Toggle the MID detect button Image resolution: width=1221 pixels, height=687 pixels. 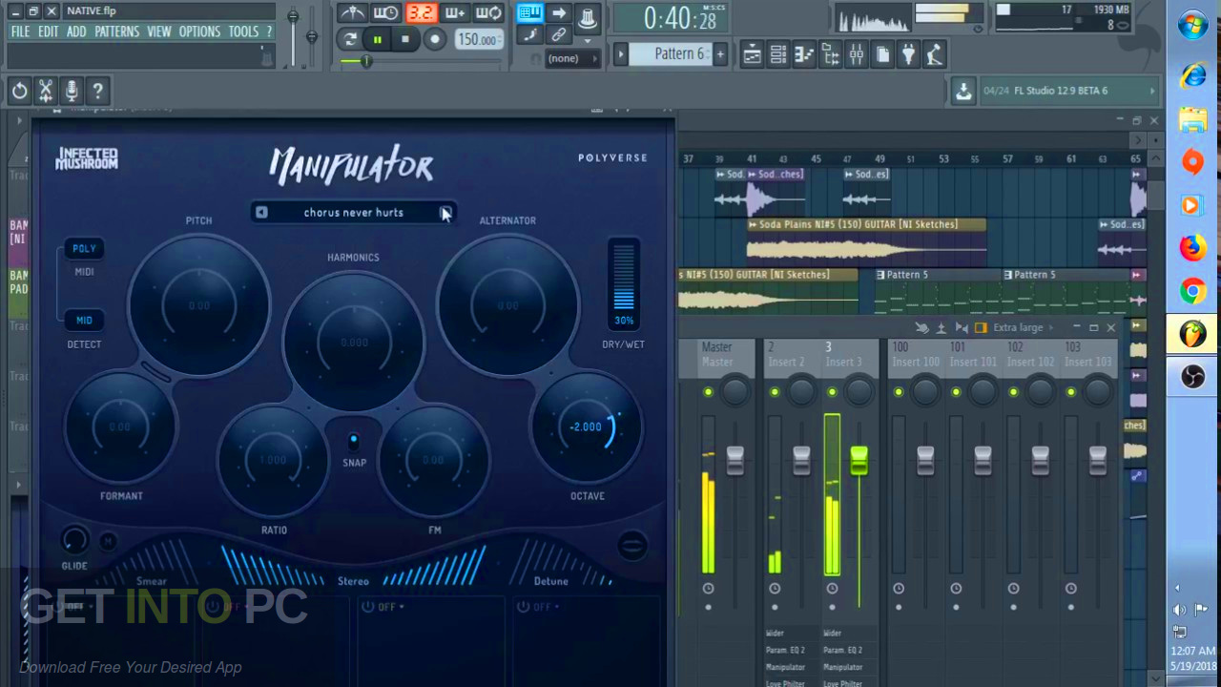point(84,320)
